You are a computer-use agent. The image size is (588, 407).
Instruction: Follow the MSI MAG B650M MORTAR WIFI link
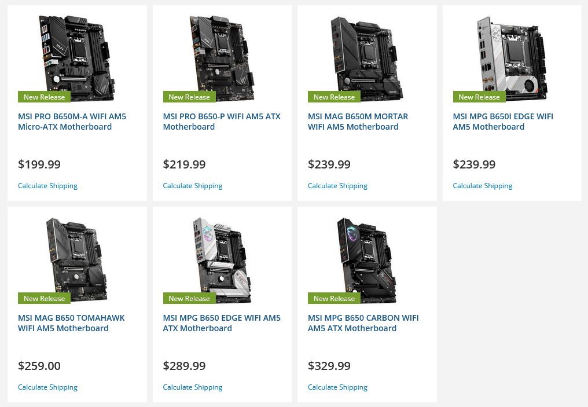358,122
